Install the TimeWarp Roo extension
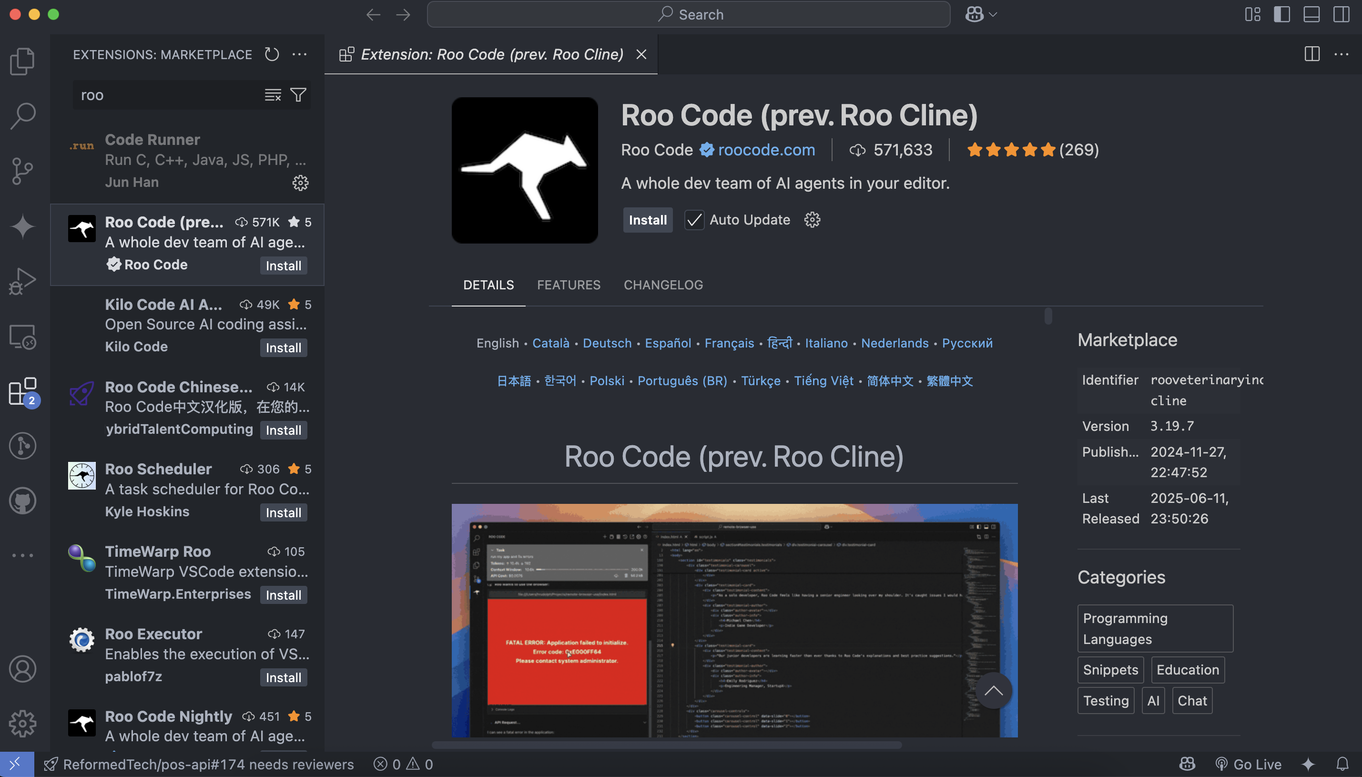 [x=283, y=595]
